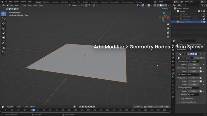207x116 pixels.
Task: Open the Material properties sphere tab
Action: [173, 92]
